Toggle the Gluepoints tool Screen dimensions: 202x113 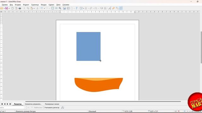coord(114,8)
